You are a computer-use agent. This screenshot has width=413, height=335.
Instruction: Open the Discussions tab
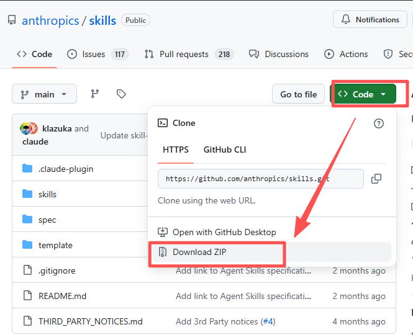click(x=279, y=54)
